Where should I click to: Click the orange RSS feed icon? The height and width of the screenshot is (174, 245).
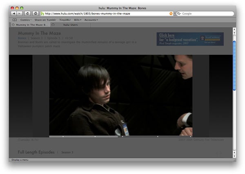coord(171,14)
